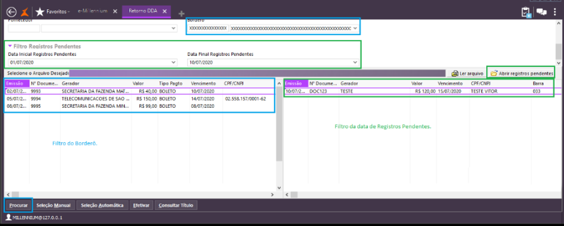Close the Retorno DDA tab
This screenshot has width=564, height=226.
[164, 11]
